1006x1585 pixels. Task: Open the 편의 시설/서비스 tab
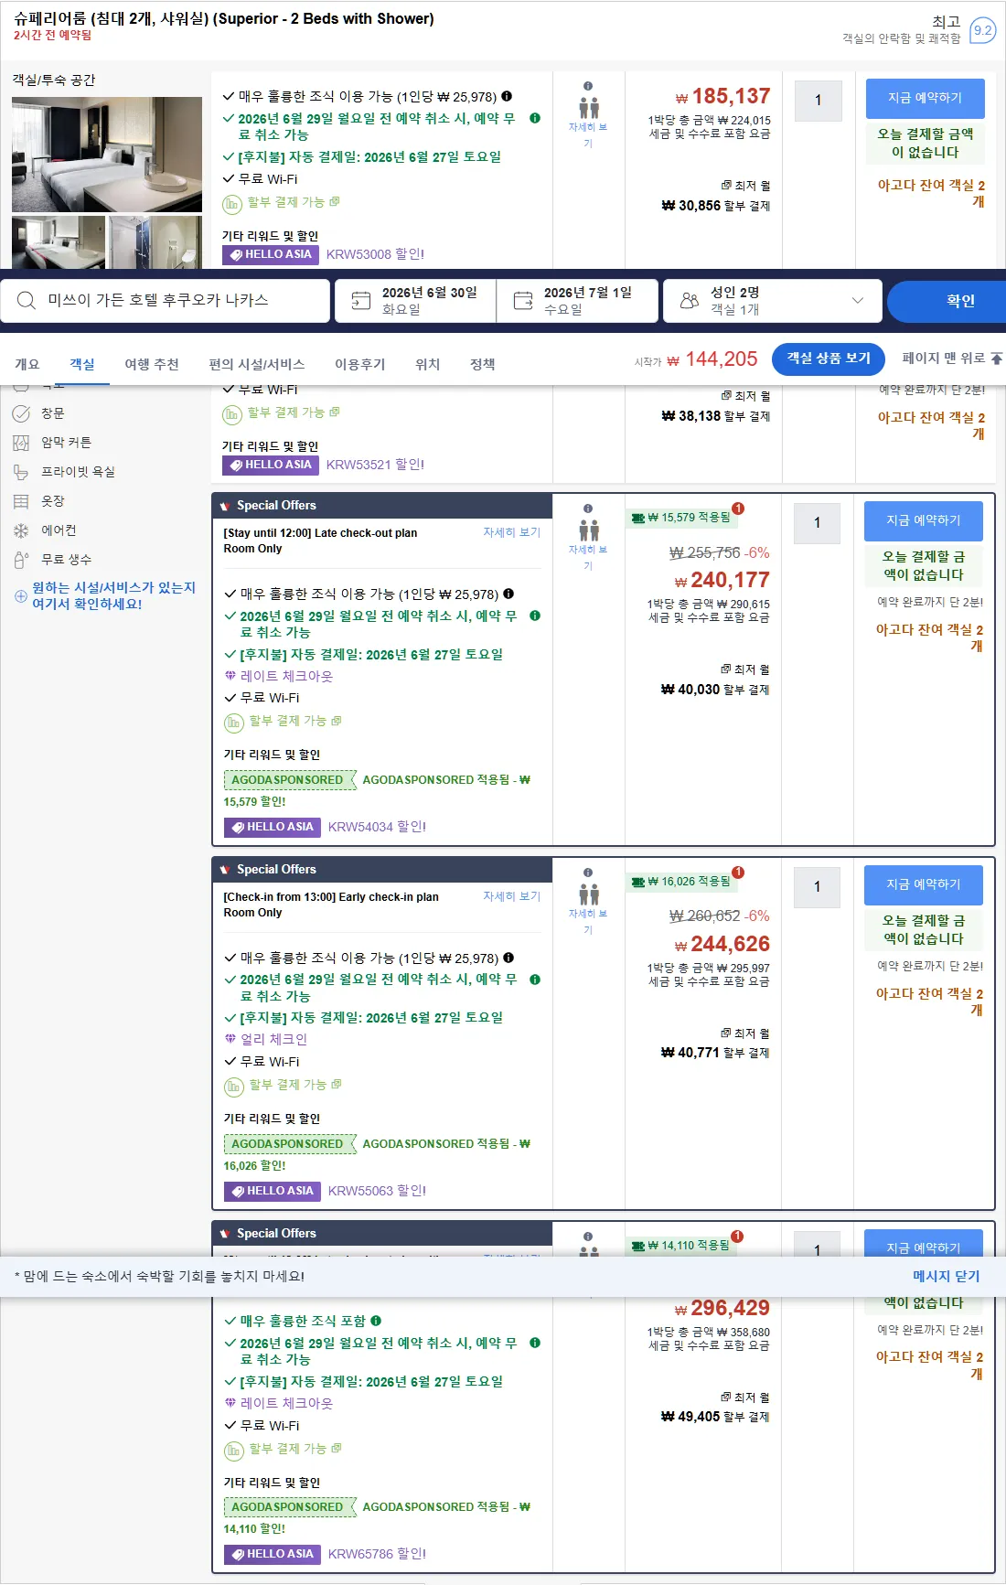(257, 364)
